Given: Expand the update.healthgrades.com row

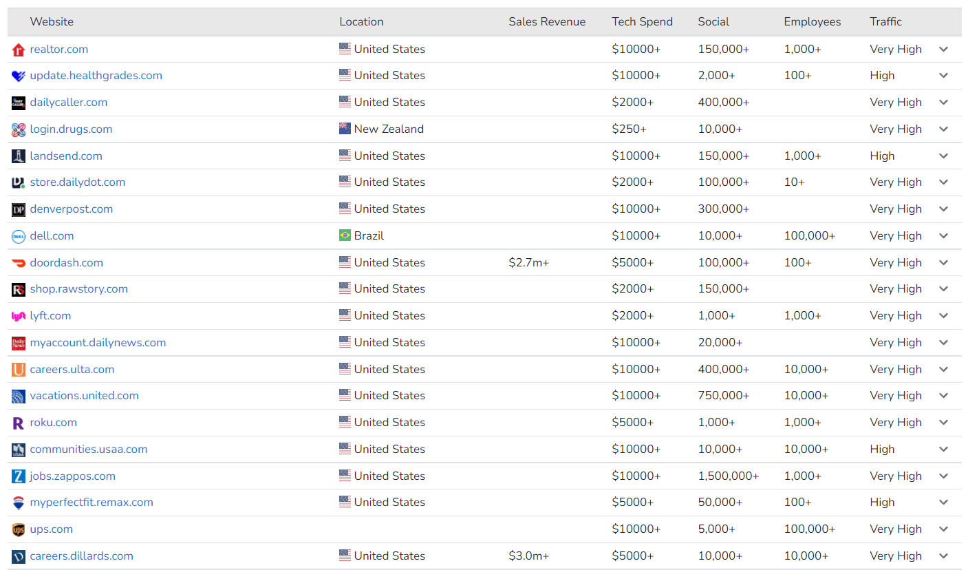Looking at the screenshot, I should coord(944,76).
